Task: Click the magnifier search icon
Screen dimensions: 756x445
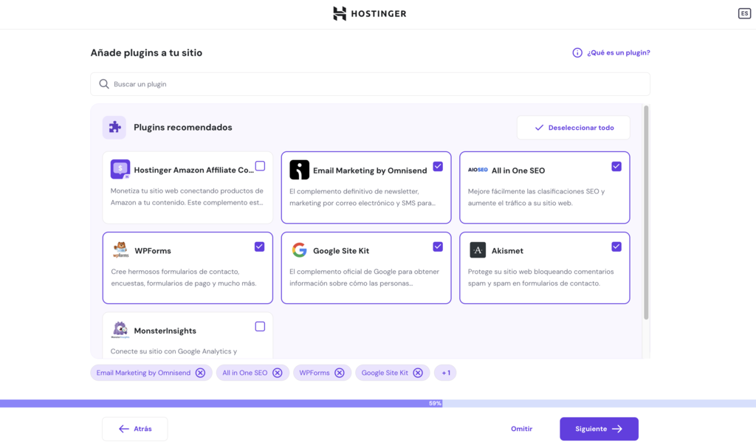Action: pos(103,84)
